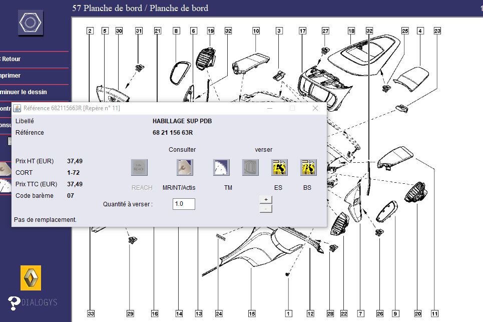Click part callout number 20 at bottom

(x=417, y=314)
